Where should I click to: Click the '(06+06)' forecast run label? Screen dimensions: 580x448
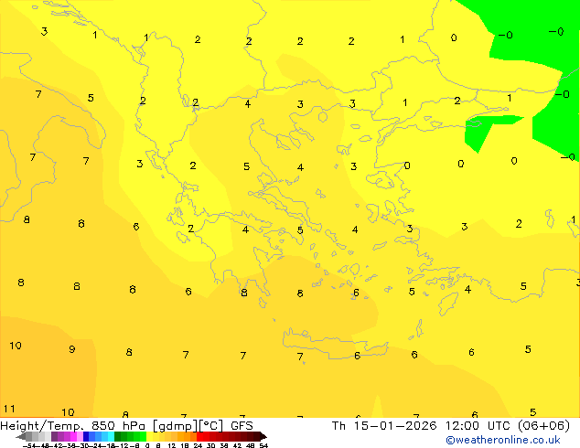[543, 426]
